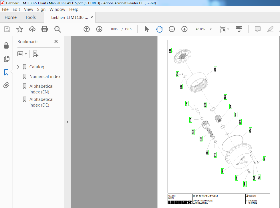This screenshot has height=208, width=280.
Task: Open the page fit options arrow
Action: point(228,29)
